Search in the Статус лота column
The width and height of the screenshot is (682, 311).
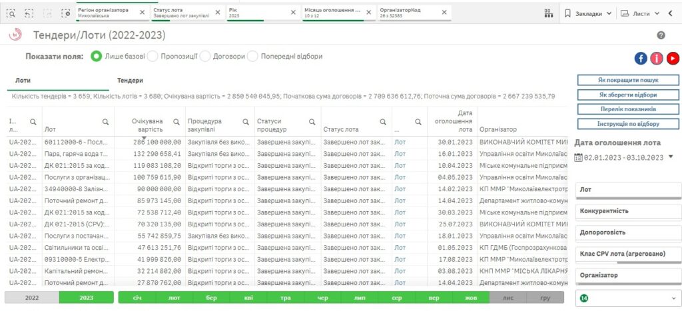click(x=383, y=123)
